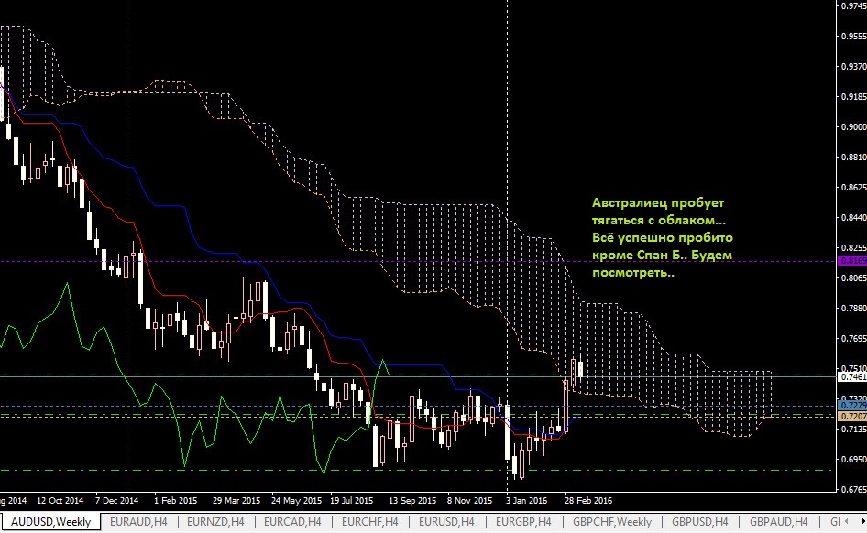The width and height of the screenshot is (867, 533).
Task: Click the 12 Oct 2014 date label
Action: pyautogui.click(x=60, y=500)
